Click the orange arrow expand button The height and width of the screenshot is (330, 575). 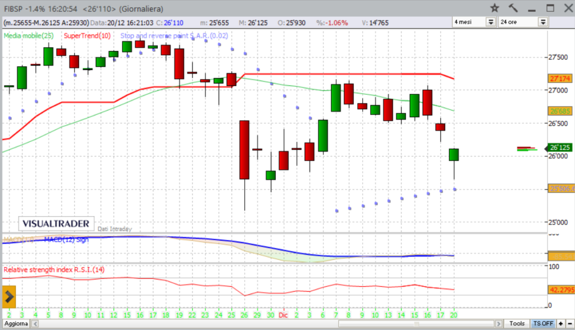pyautogui.click(x=9, y=297)
